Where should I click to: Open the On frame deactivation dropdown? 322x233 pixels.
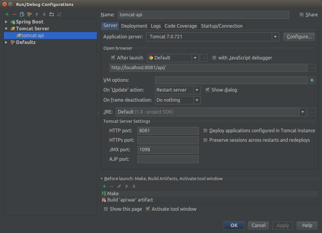point(197,100)
